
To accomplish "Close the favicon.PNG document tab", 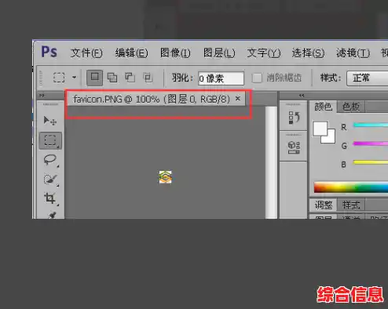I will click(238, 99).
